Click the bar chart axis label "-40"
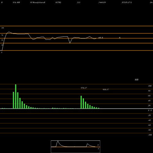This screenshot has width=153, height=153. click(x=149, y=120)
